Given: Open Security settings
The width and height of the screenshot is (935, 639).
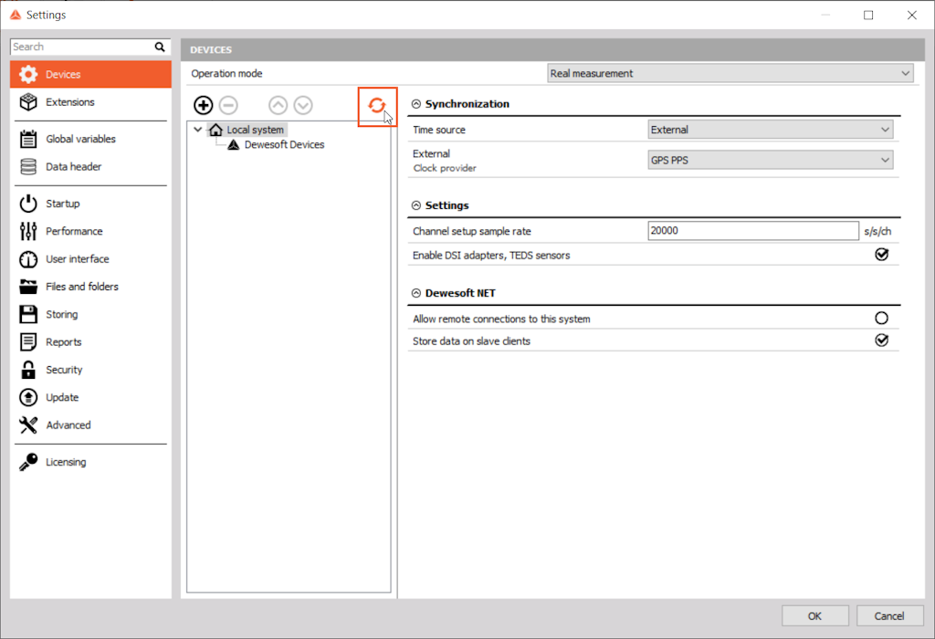Looking at the screenshot, I should 90,370.
